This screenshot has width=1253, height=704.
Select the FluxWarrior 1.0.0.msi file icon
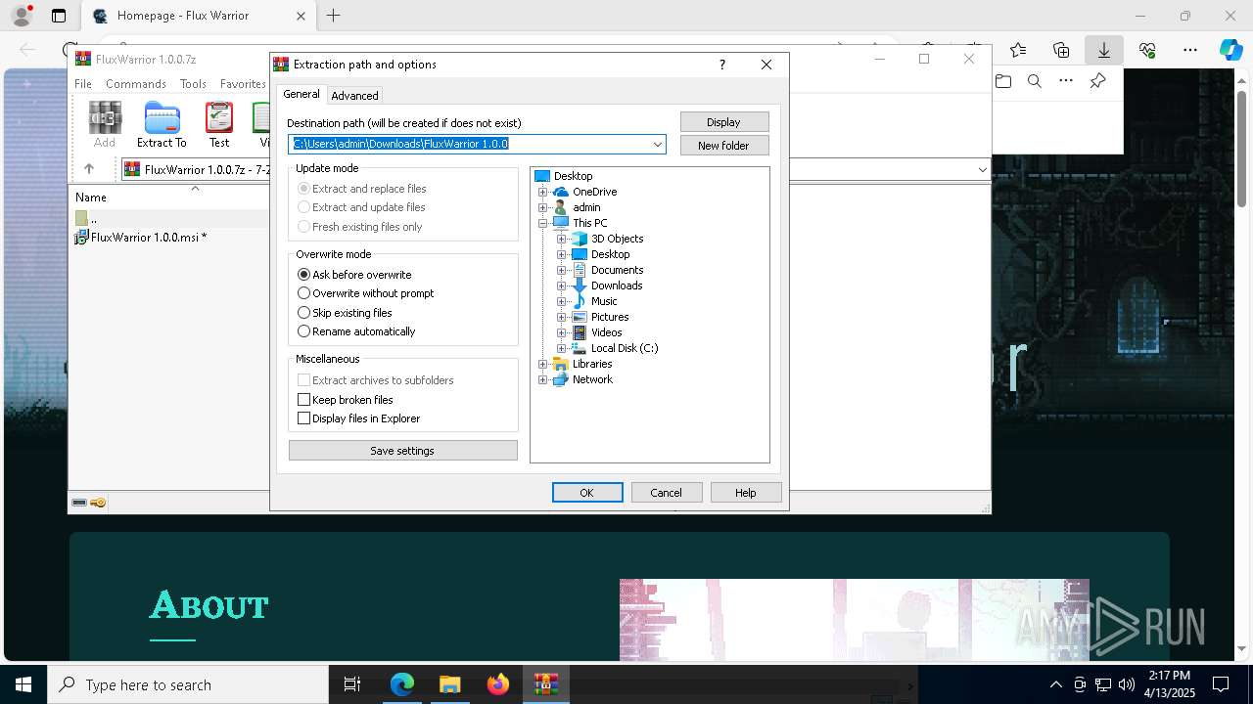[x=82, y=238]
